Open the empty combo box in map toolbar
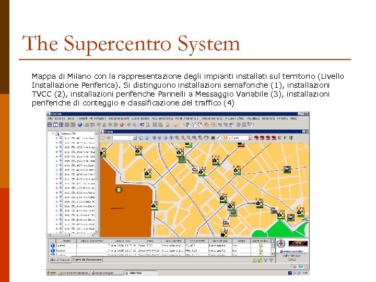Viewport: 376px width, 282px height. [x=124, y=138]
